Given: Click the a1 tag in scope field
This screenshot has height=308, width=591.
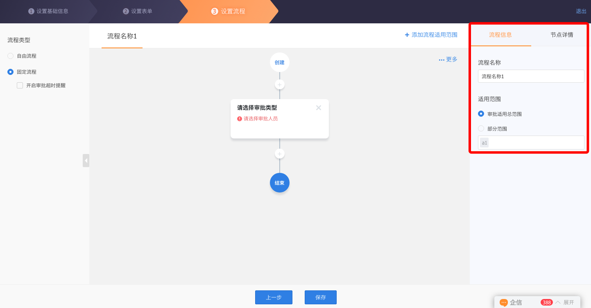Looking at the screenshot, I should [x=485, y=143].
